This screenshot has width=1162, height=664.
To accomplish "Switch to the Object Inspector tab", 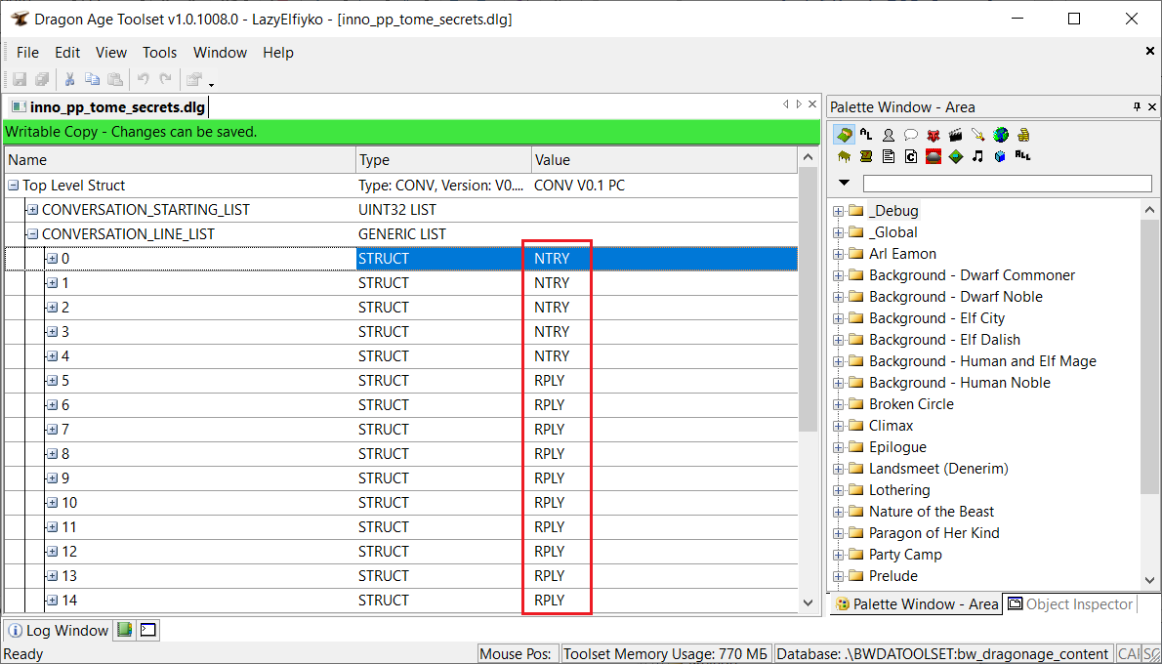I will pos(1071,604).
